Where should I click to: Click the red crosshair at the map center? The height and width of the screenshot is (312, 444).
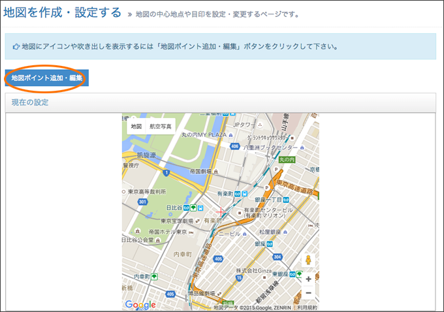point(221,212)
